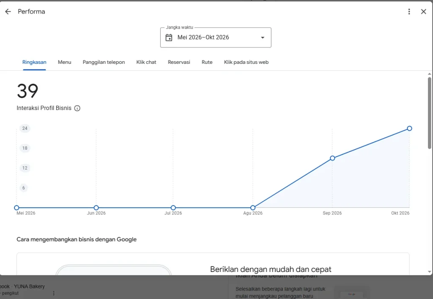Click the Jun 2026 data point on chart

coord(96,208)
